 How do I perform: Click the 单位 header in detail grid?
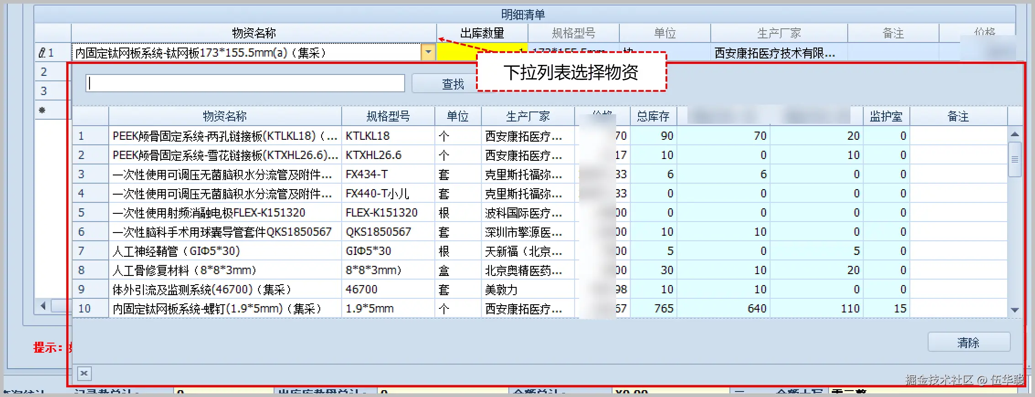665,33
